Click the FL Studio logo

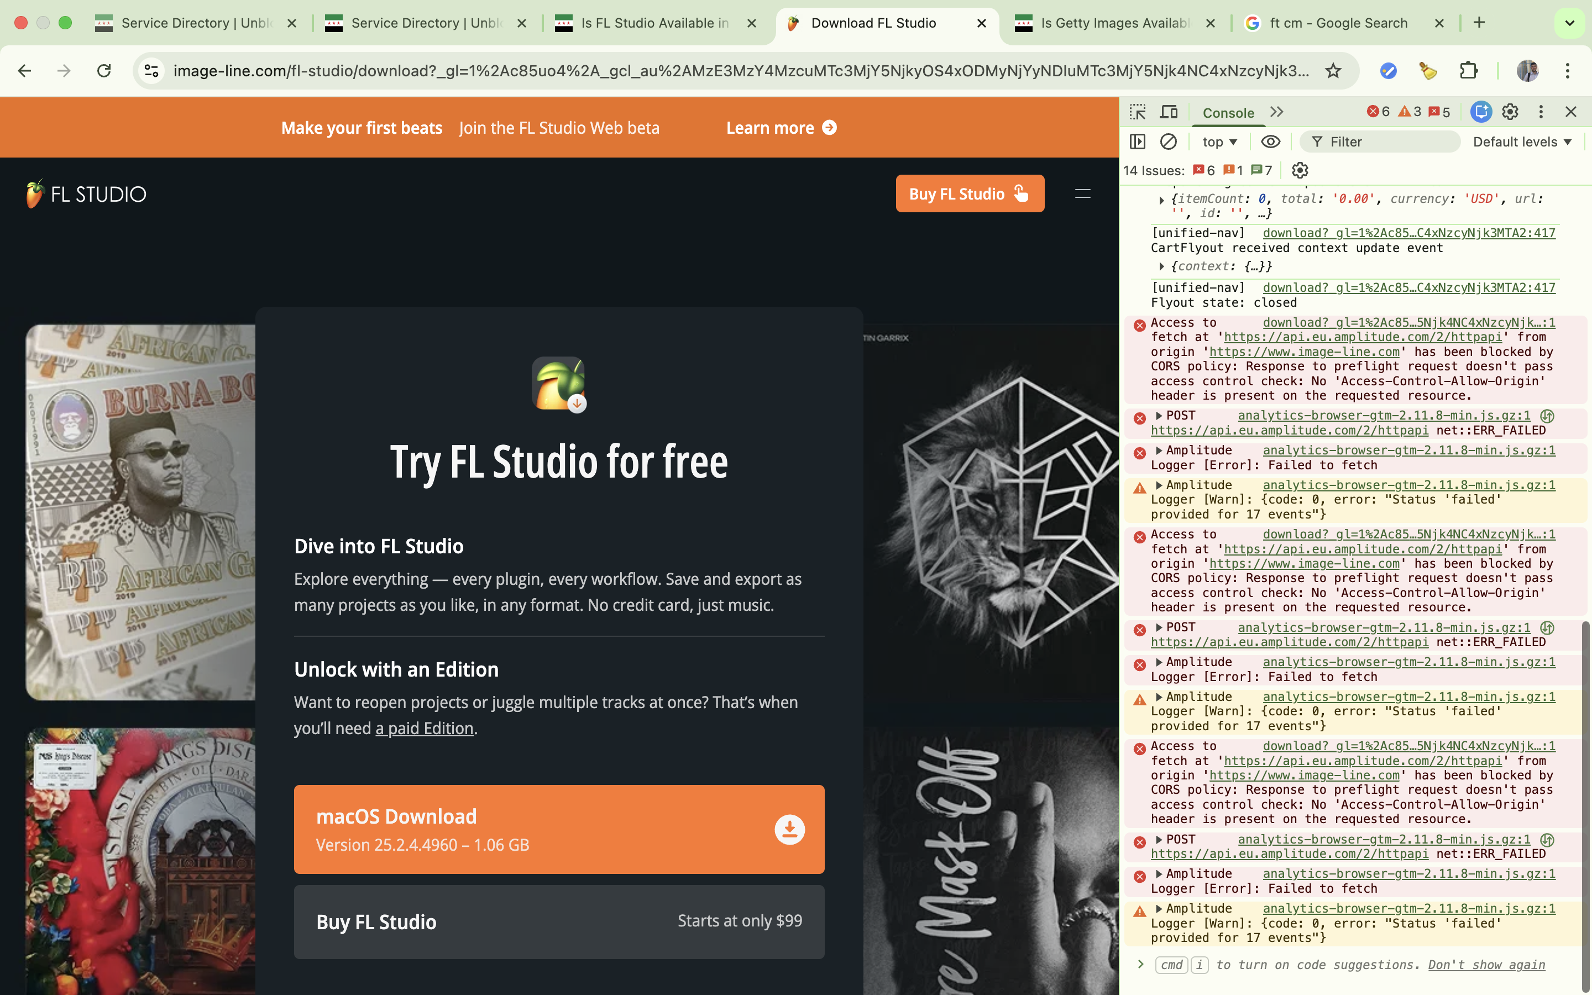click(x=86, y=194)
